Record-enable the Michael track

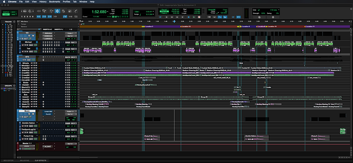pyautogui.click(x=22, y=45)
